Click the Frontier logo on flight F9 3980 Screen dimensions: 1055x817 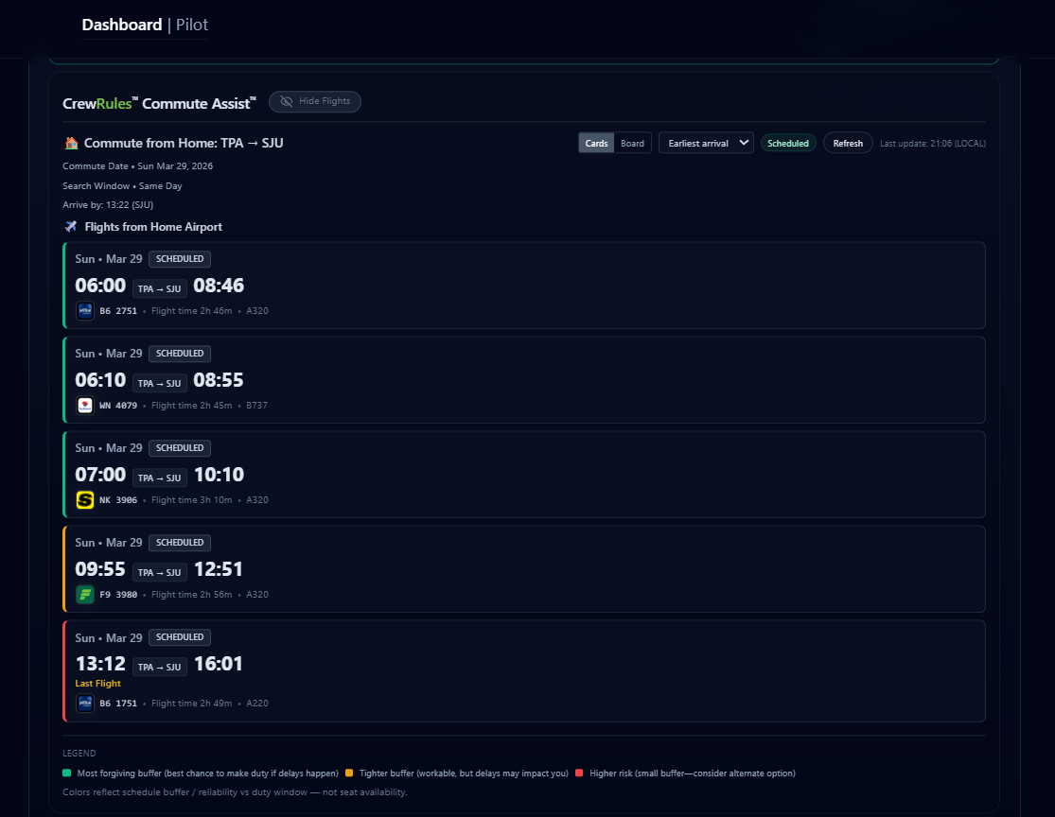click(85, 594)
